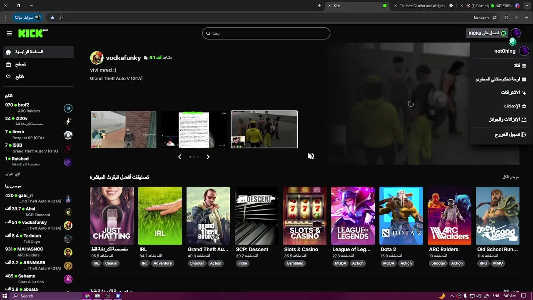
Task: Open the Dota 2 category card
Action: pyautogui.click(x=401, y=216)
